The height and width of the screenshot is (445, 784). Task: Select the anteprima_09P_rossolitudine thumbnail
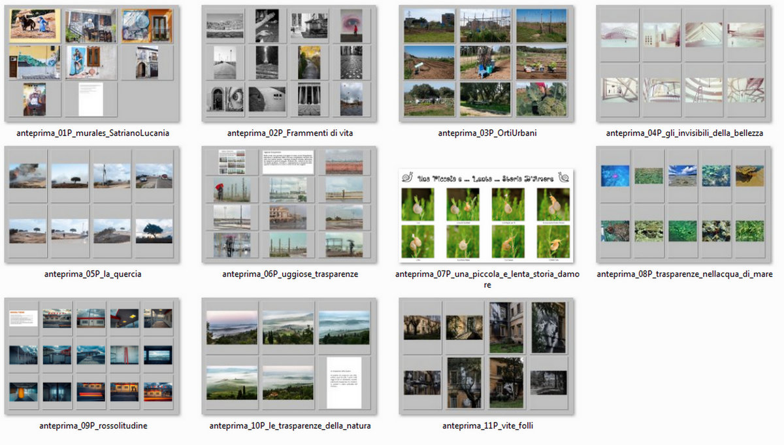coord(92,356)
